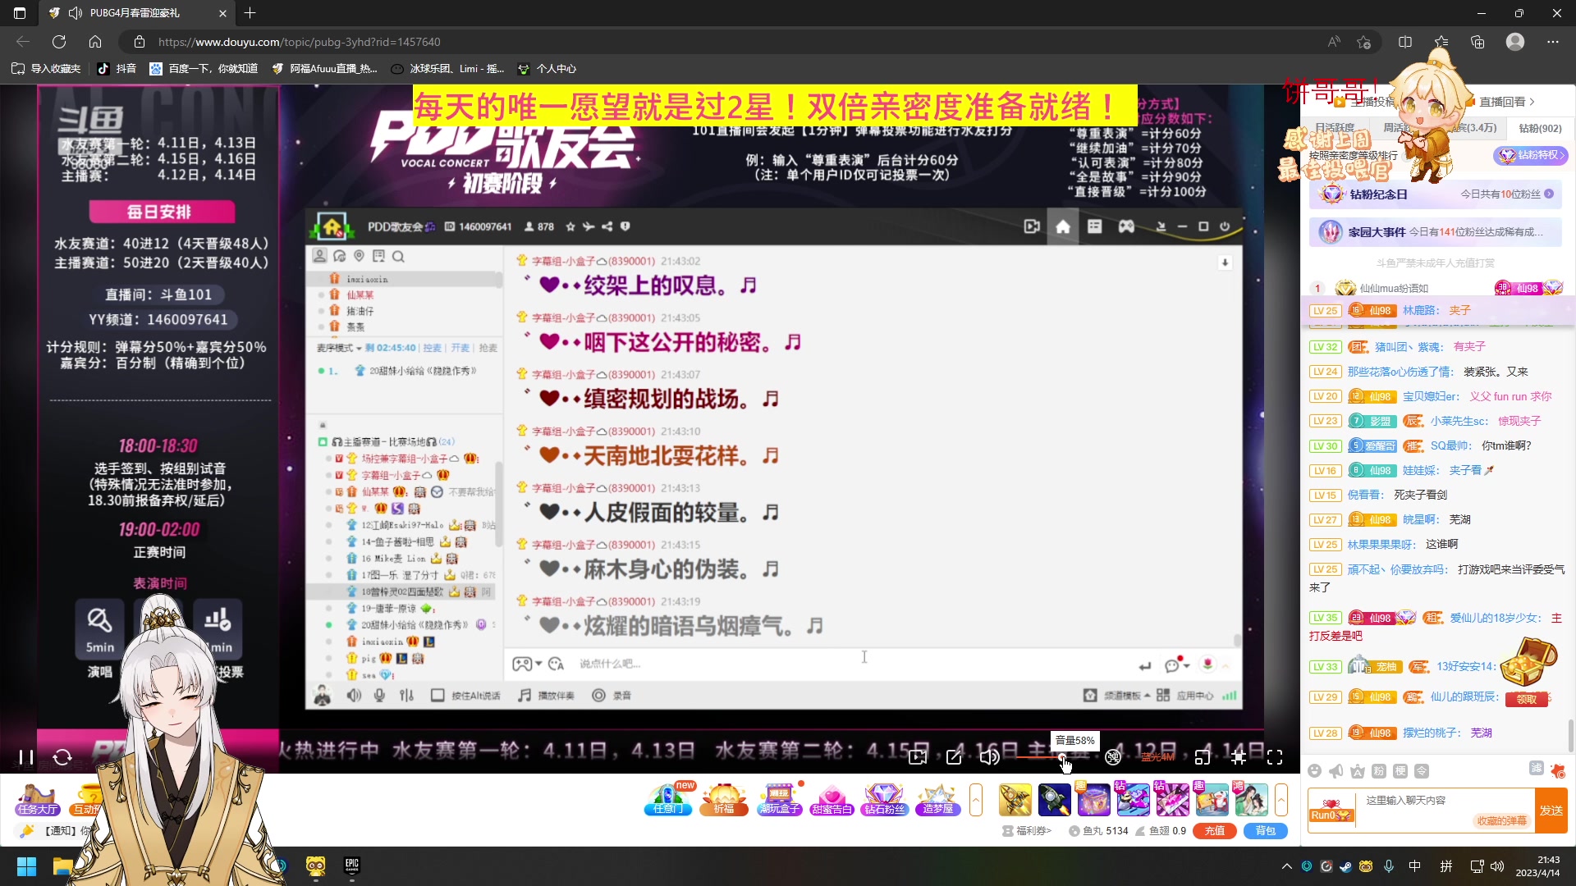Screen dimensions: 1576x886
Task: Pause the live stream video
Action: pyautogui.click(x=26, y=757)
